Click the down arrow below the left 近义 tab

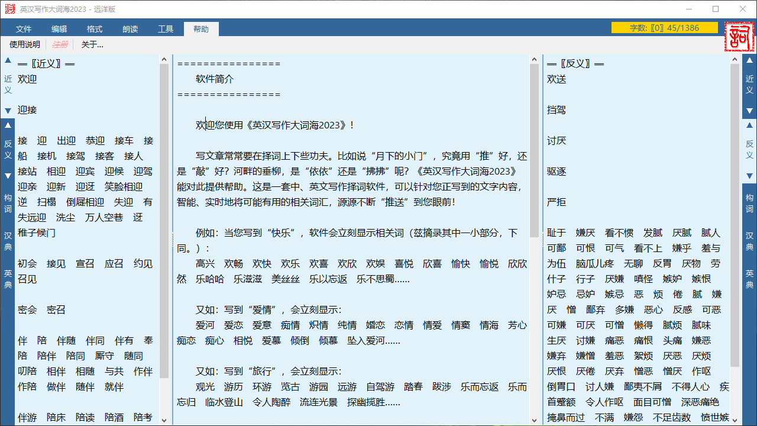pyautogui.click(x=7, y=110)
